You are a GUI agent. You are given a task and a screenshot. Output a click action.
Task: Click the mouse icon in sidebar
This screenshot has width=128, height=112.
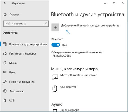click(5, 63)
